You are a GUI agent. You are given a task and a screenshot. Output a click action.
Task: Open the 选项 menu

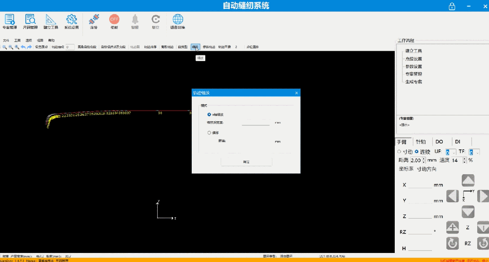(x=29, y=41)
